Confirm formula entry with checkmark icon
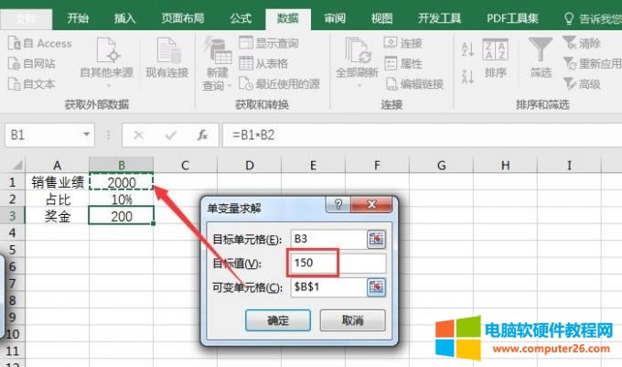Screen dimensions: 622x367 coord(170,135)
